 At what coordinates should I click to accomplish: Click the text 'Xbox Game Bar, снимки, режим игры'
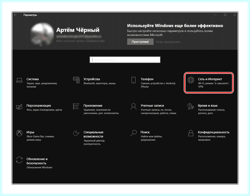pos(40,138)
